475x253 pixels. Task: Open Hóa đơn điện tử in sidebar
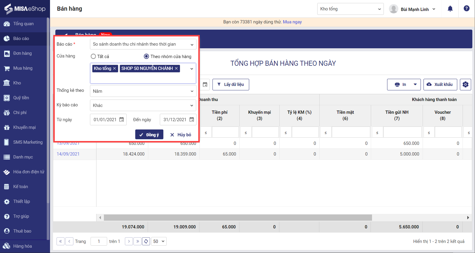pyautogui.click(x=23, y=172)
